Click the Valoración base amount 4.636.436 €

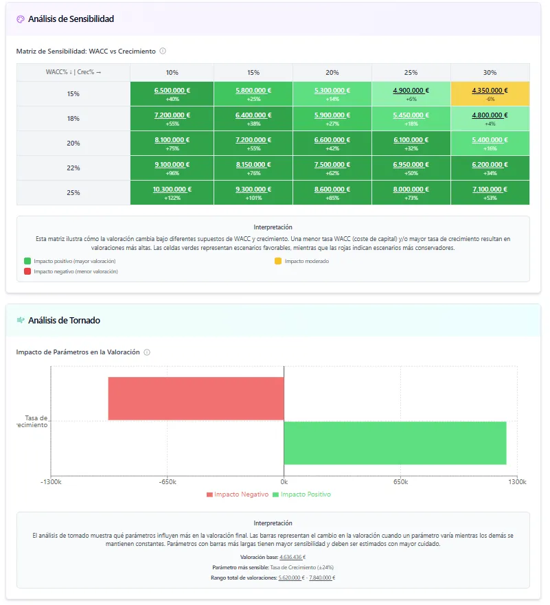(293, 558)
